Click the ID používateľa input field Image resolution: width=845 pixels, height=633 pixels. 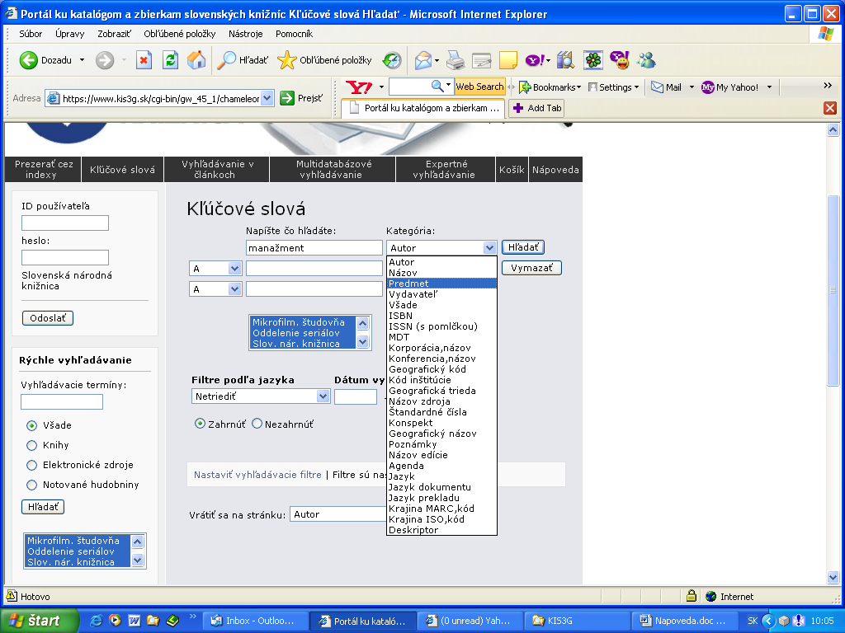(65, 223)
